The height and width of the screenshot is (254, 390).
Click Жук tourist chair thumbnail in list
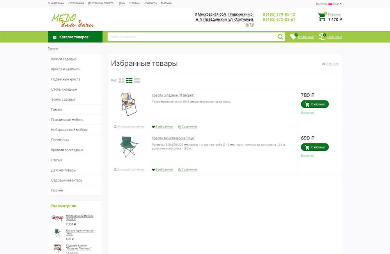pos(129,147)
